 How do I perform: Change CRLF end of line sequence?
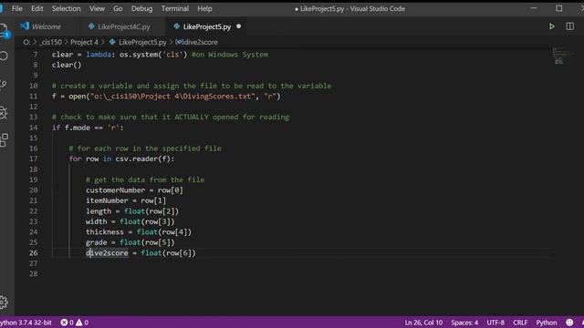(x=520, y=323)
